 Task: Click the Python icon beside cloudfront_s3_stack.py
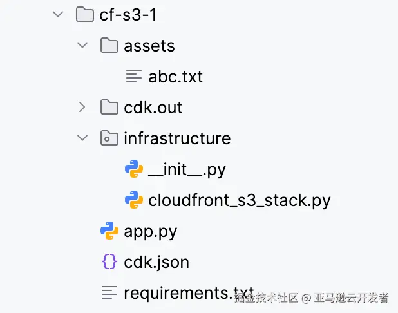(x=133, y=200)
